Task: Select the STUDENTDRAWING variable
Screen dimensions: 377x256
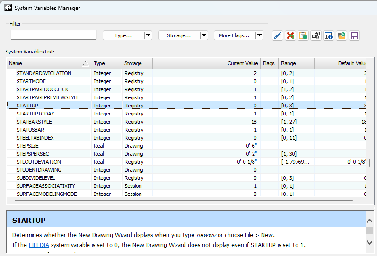Action: (x=39, y=170)
